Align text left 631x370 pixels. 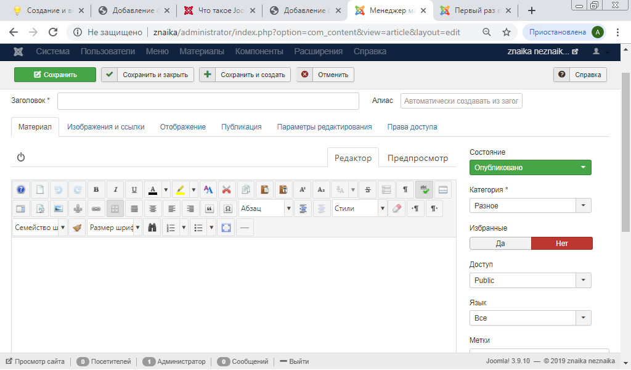(172, 208)
